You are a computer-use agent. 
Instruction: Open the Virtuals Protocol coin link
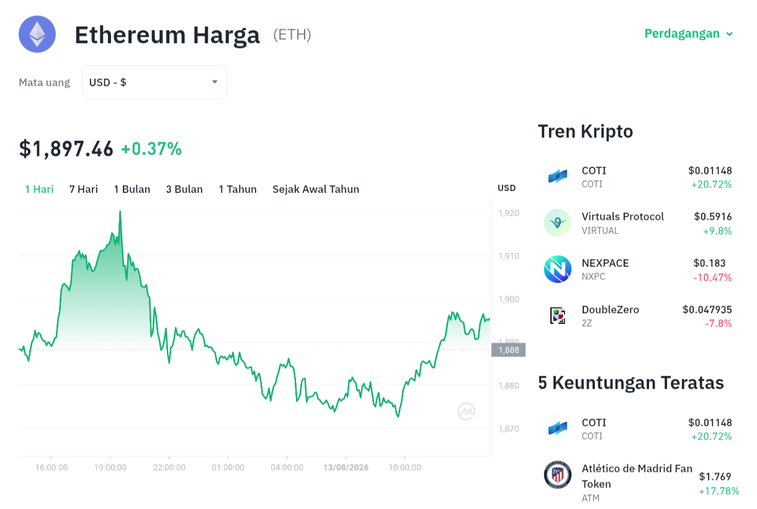(638, 223)
